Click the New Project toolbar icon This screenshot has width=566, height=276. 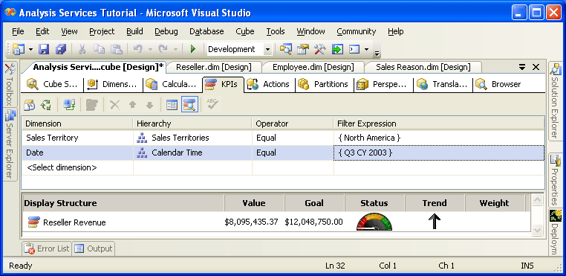pyautogui.click(x=18, y=49)
